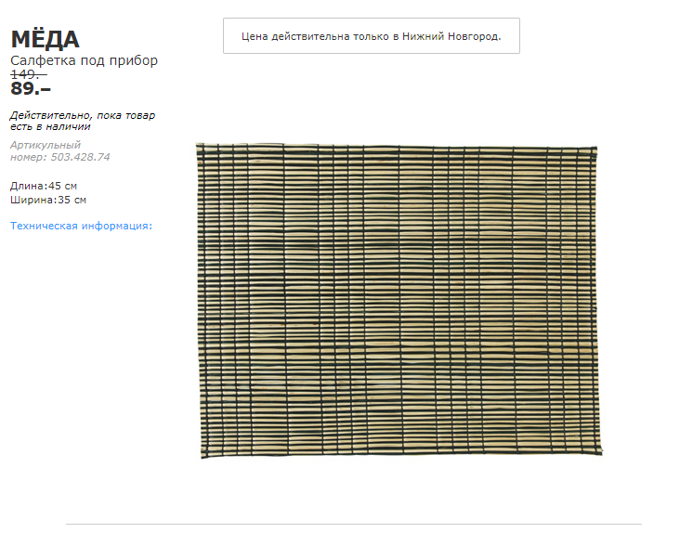680x533 pixels.
Task: Click the МЁДА product title
Action: [46, 39]
